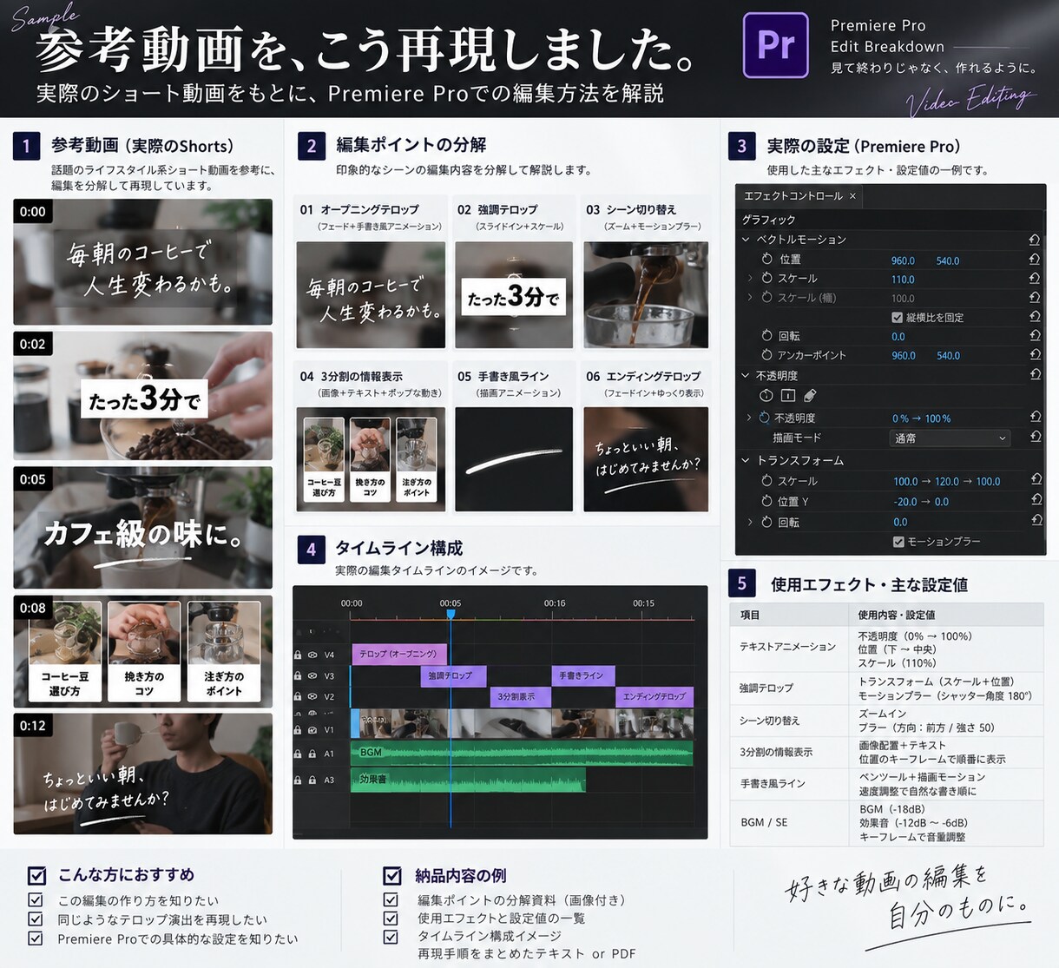This screenshot has height=968, width=1059.
Task: Reset the 位置 Y parameter
Action: pyautogui.click(x=1036, y=500)
